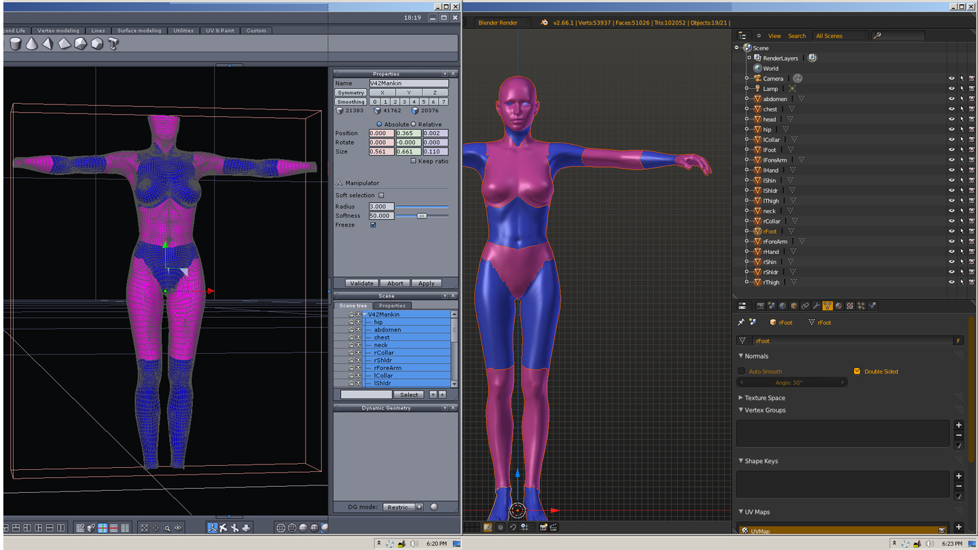The width and height of the screenshot is (978, 550).
Task: Open the UV & Paint tab
Action: (220, 31)
